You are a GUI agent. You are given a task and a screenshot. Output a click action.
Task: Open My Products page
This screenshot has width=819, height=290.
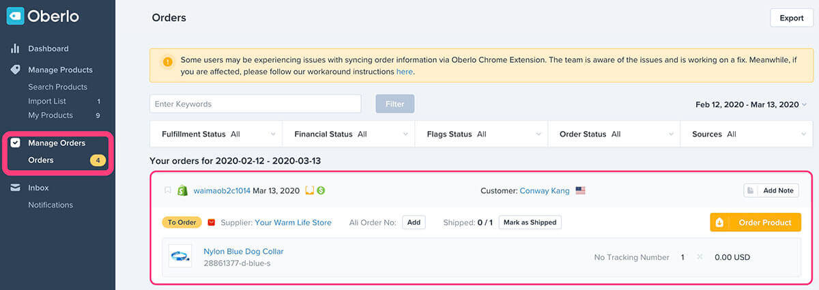click(x=50, y=115)
